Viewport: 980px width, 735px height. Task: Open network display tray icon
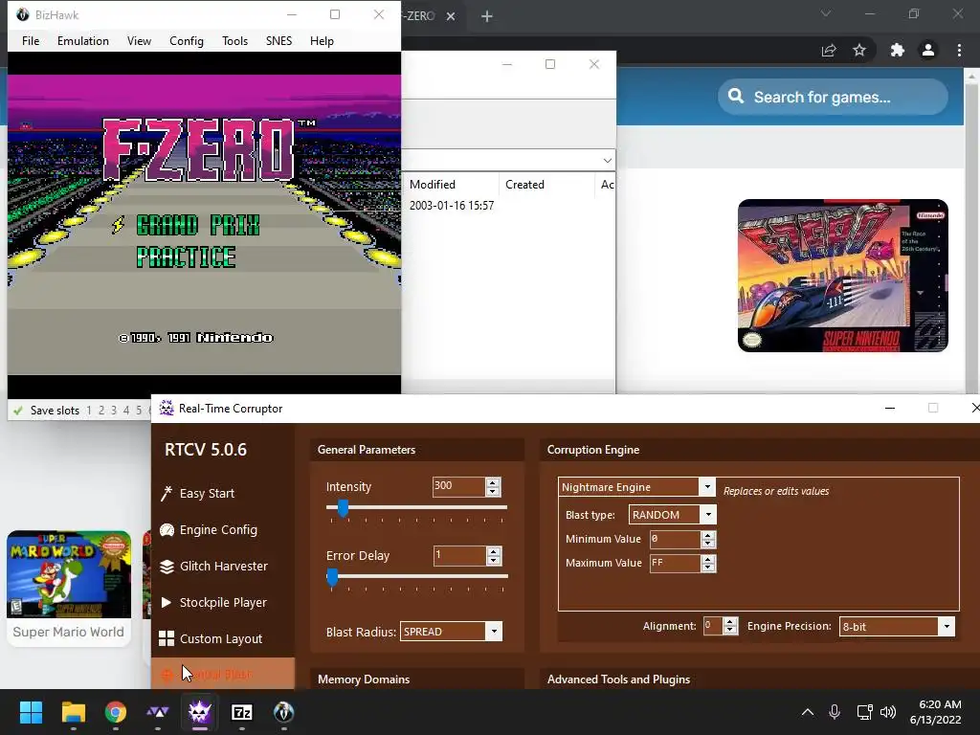[x=865, y=712]
